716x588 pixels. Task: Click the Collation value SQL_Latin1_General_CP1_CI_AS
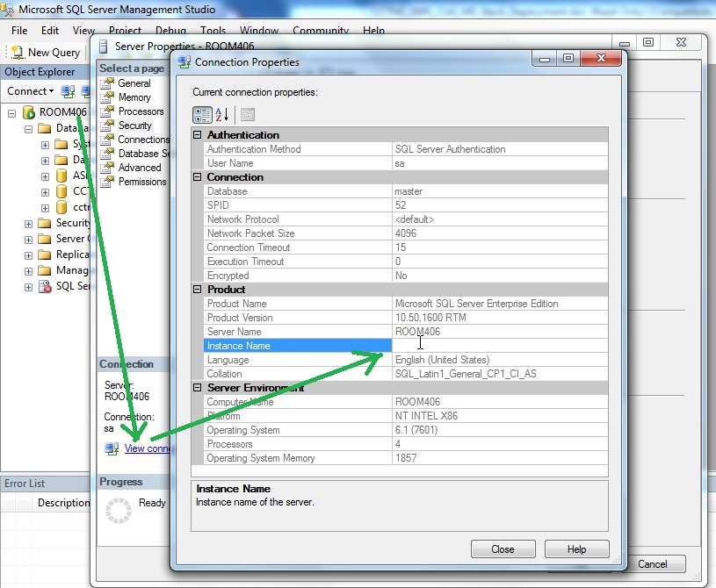(x=466, y=374)
